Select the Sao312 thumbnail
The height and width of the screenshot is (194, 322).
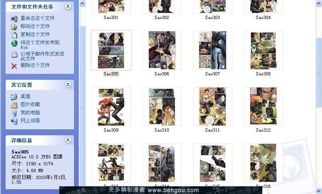(264, 107)
